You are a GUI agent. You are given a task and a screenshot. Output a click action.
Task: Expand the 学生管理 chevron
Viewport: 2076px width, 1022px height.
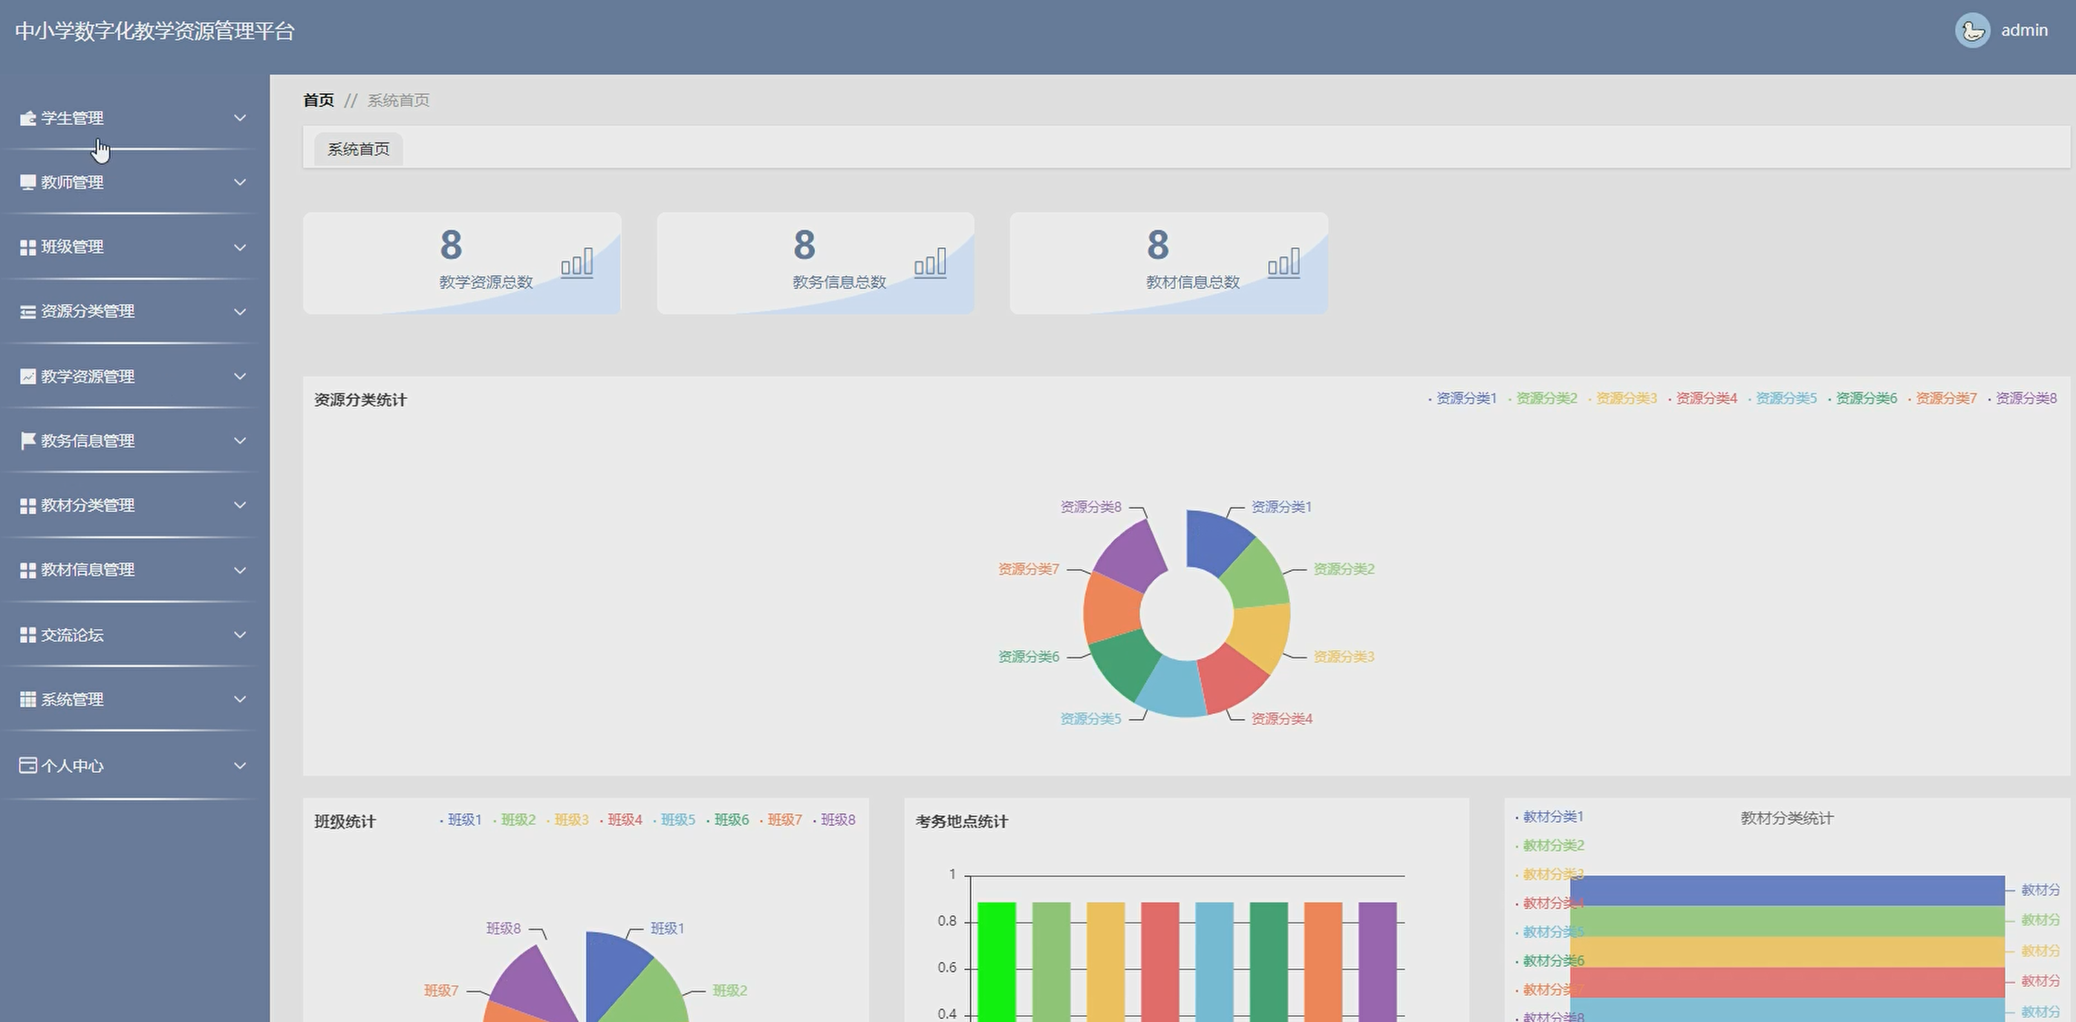239,119
